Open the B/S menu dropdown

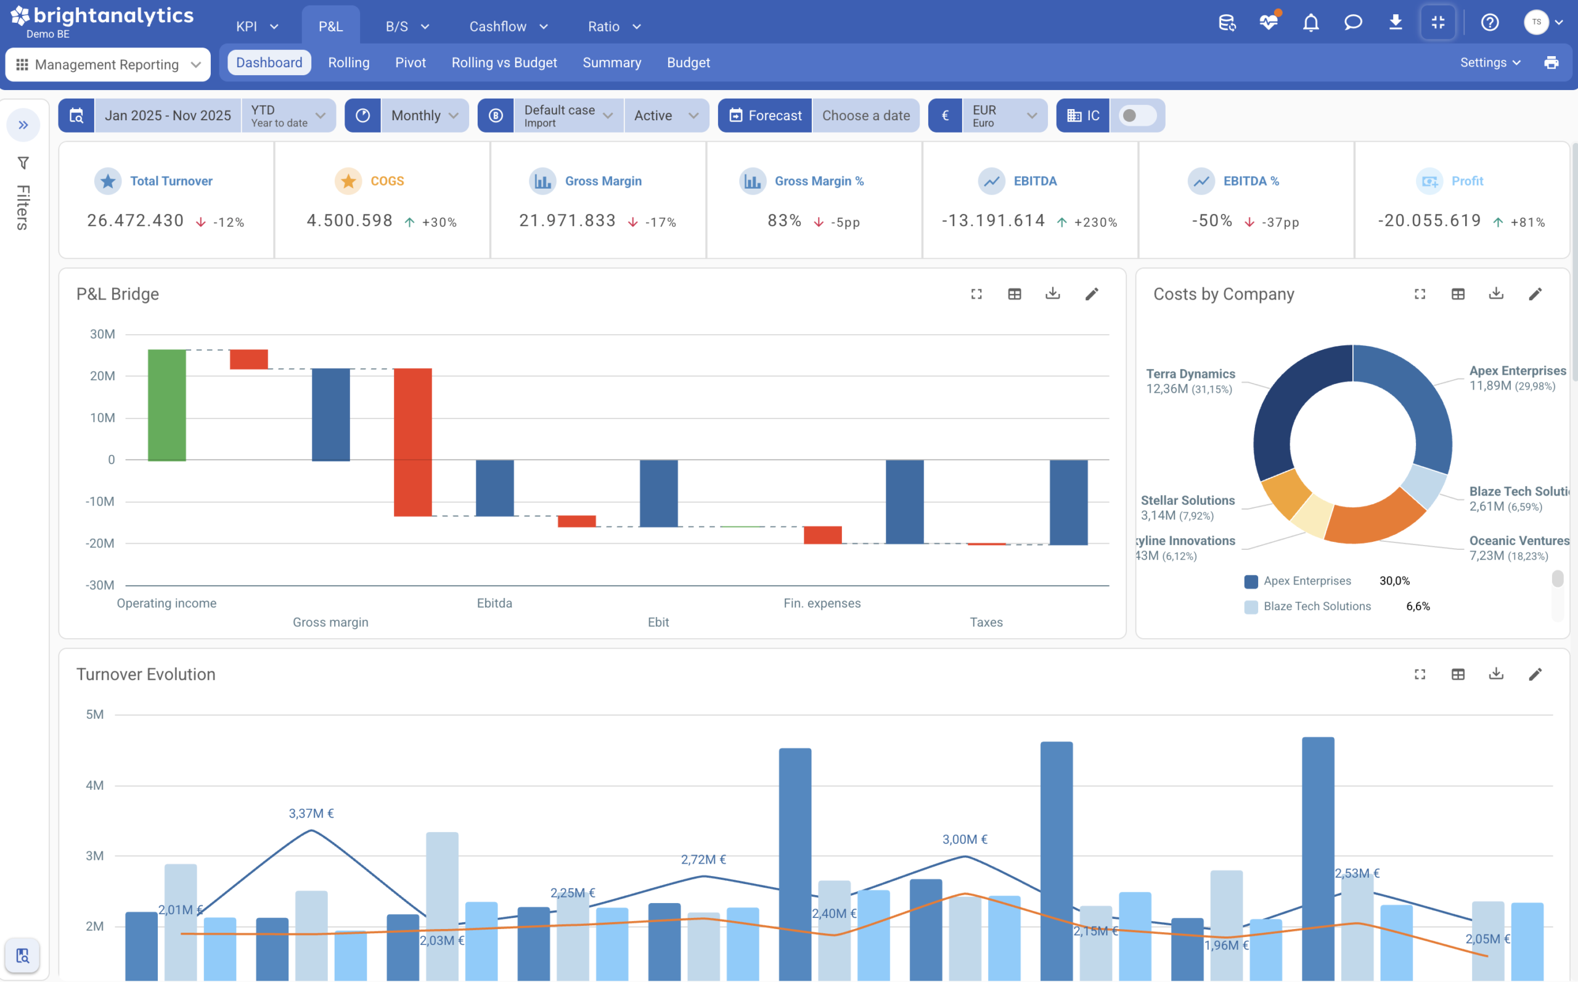point(407,27)
